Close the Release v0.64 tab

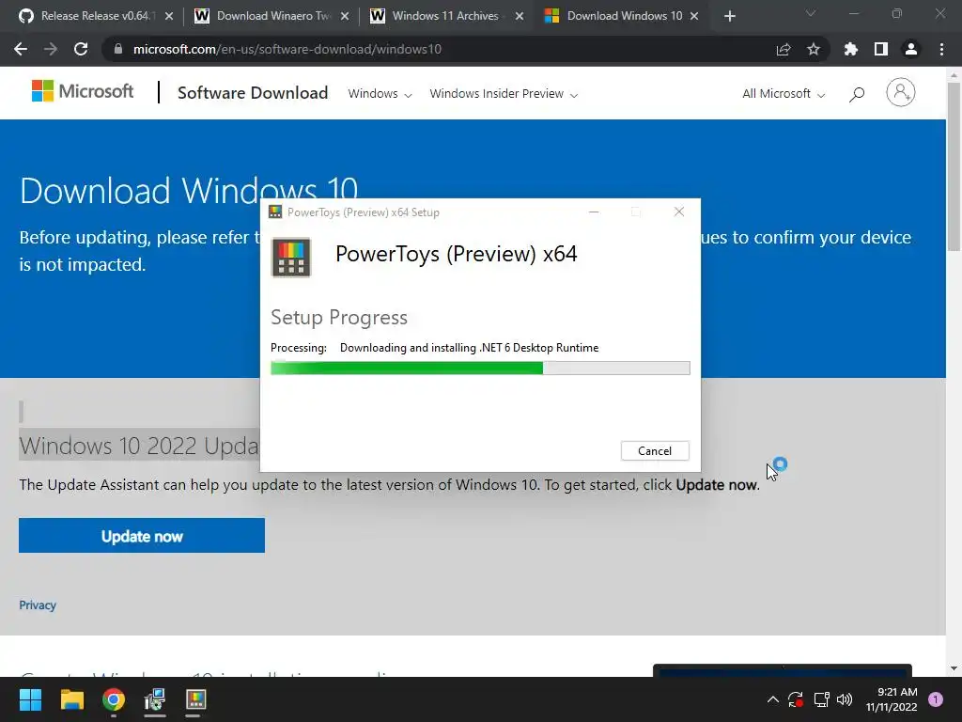169,17
